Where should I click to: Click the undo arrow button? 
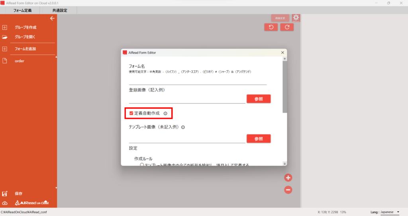tap(271, 27)
